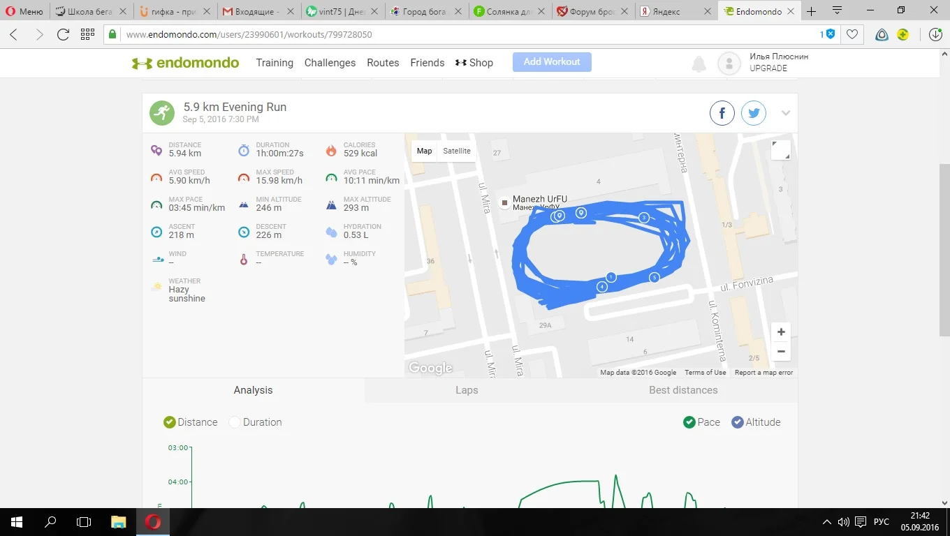The width and height of the screenshot is (950, 536).
Task: Expand the workout options chevron
Action: click(x=786, y=113)
